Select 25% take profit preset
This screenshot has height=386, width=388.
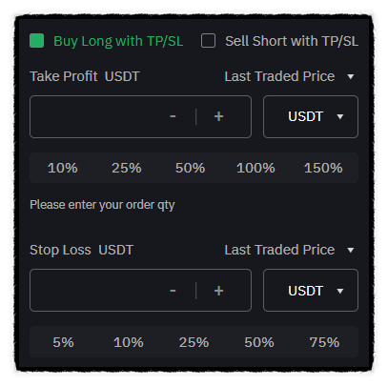tap(127, 168)
